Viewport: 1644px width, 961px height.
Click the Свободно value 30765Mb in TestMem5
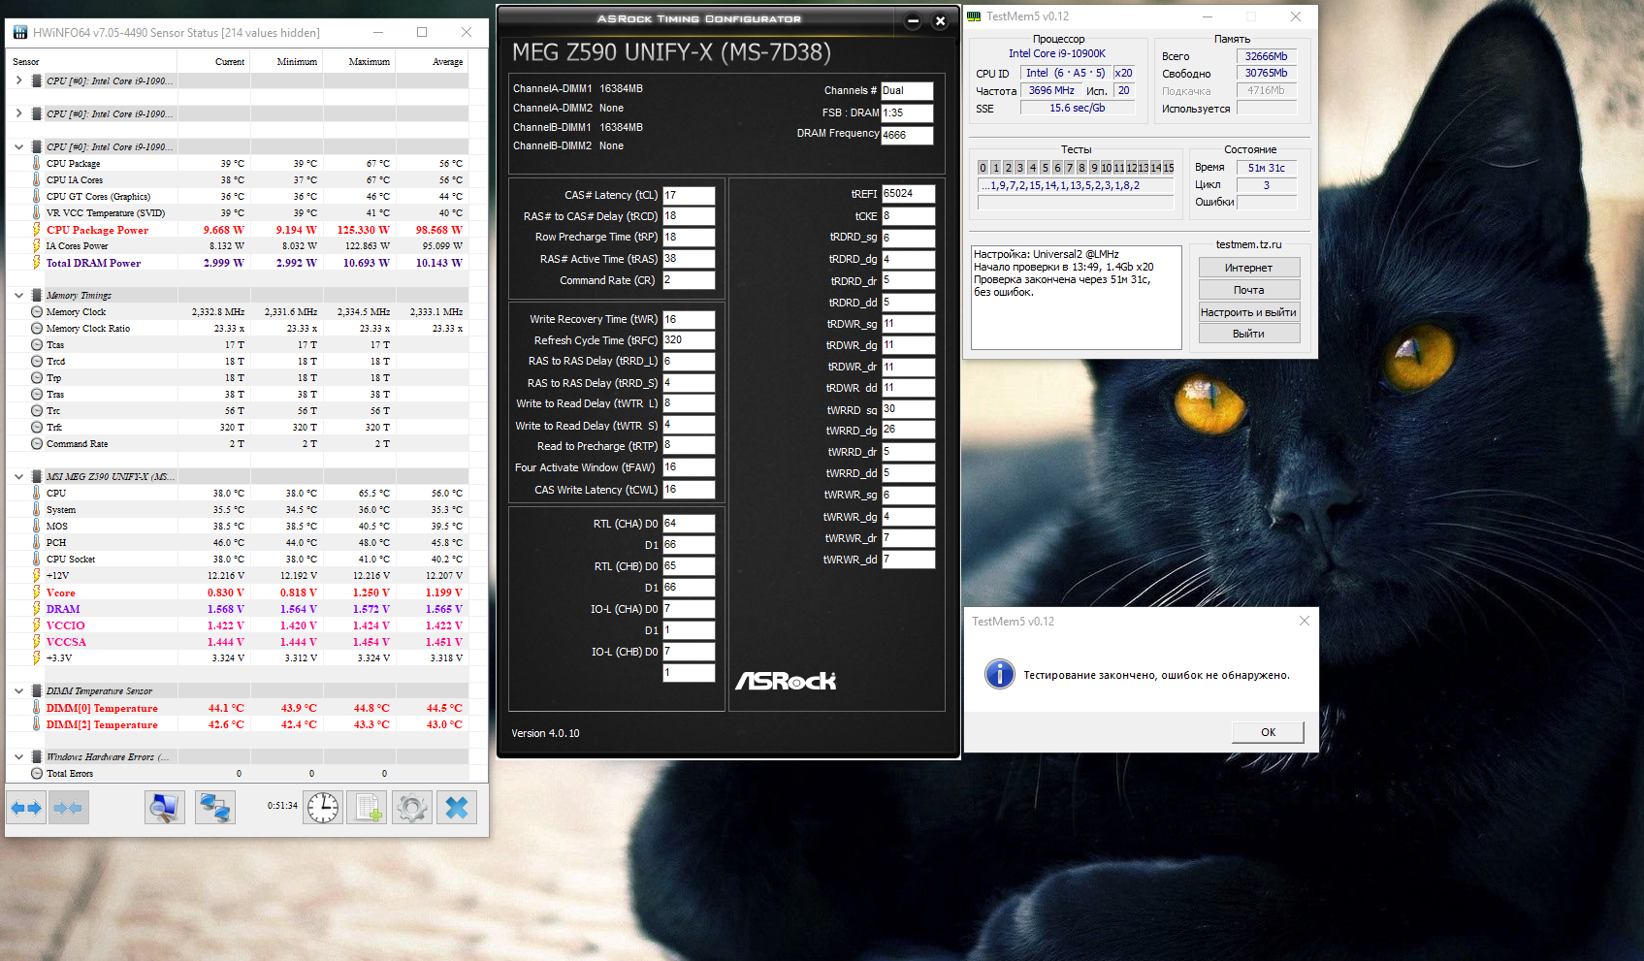pos(1267,73)
